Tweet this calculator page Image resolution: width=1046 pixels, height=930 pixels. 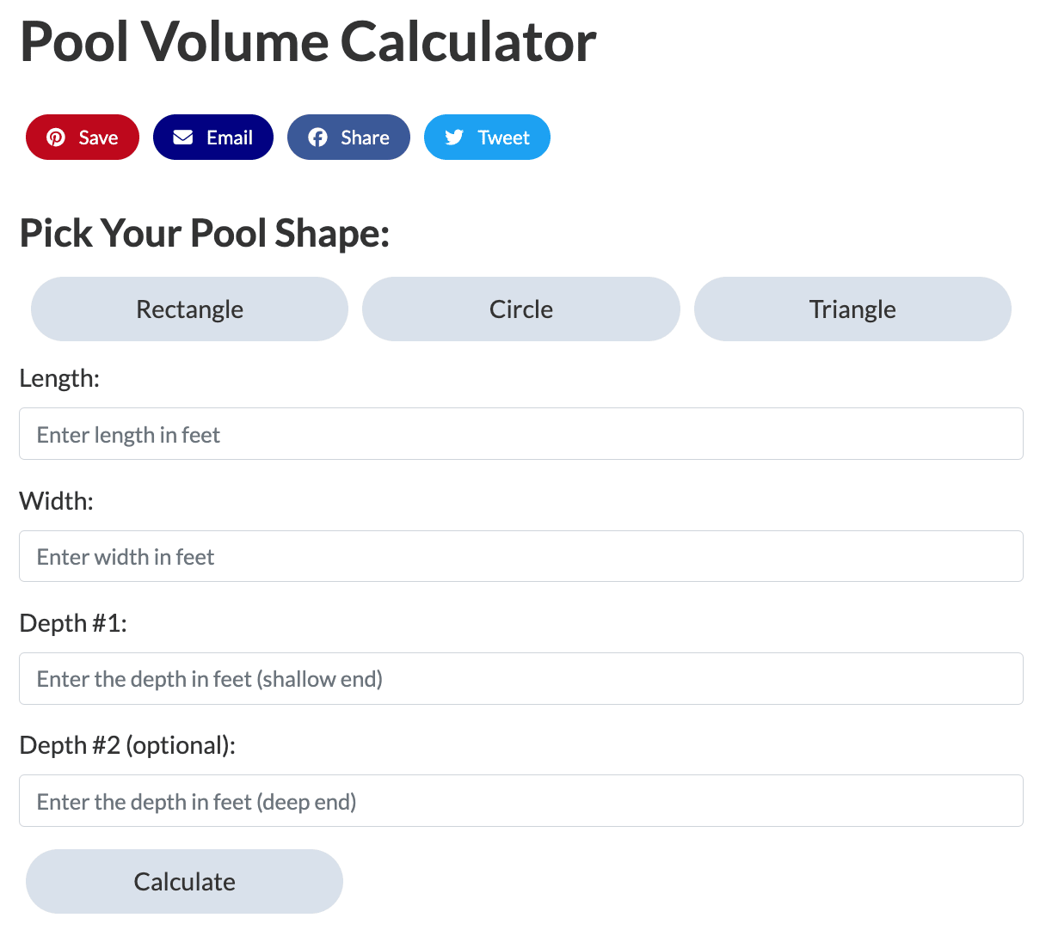coord(487,138)
